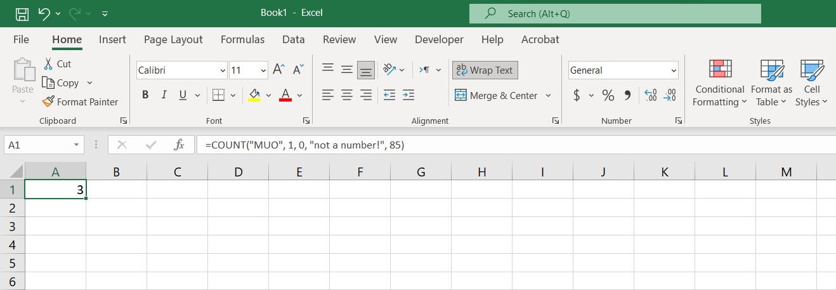Switch to Formulas tab
This screenshot has width=836, height=290.
(x=242, y=39)
